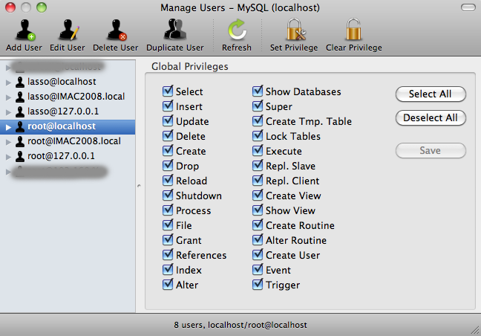Screen dimensions: 481x336
Task: Click the "Global Privileges" heading
Action: (x=190, y=67)
